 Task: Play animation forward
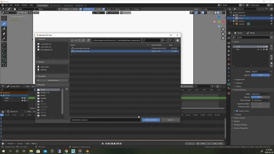pos(115,144)
